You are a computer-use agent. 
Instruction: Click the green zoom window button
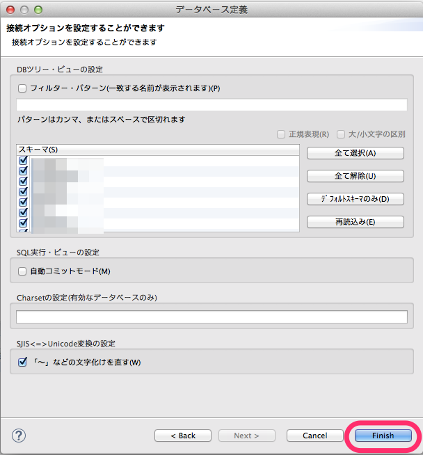coord(38,10)
